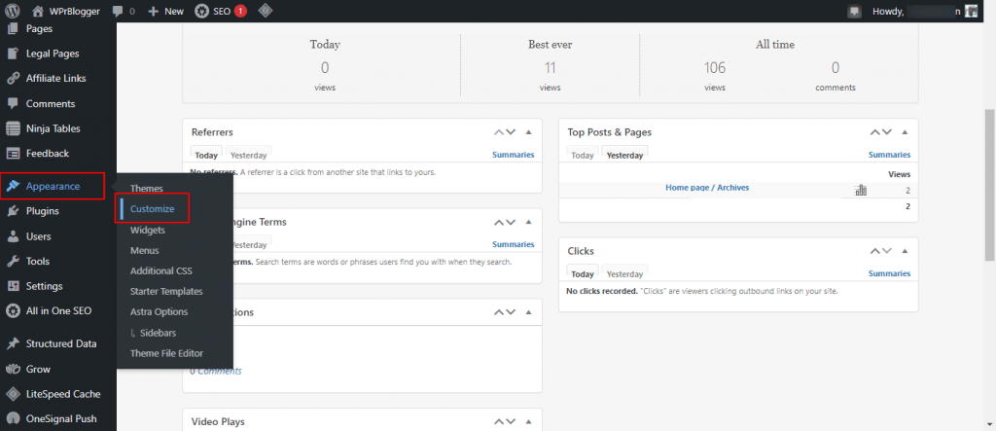
Task: Click the SEO gear icon in admin bar
Action: coord(201,12)
